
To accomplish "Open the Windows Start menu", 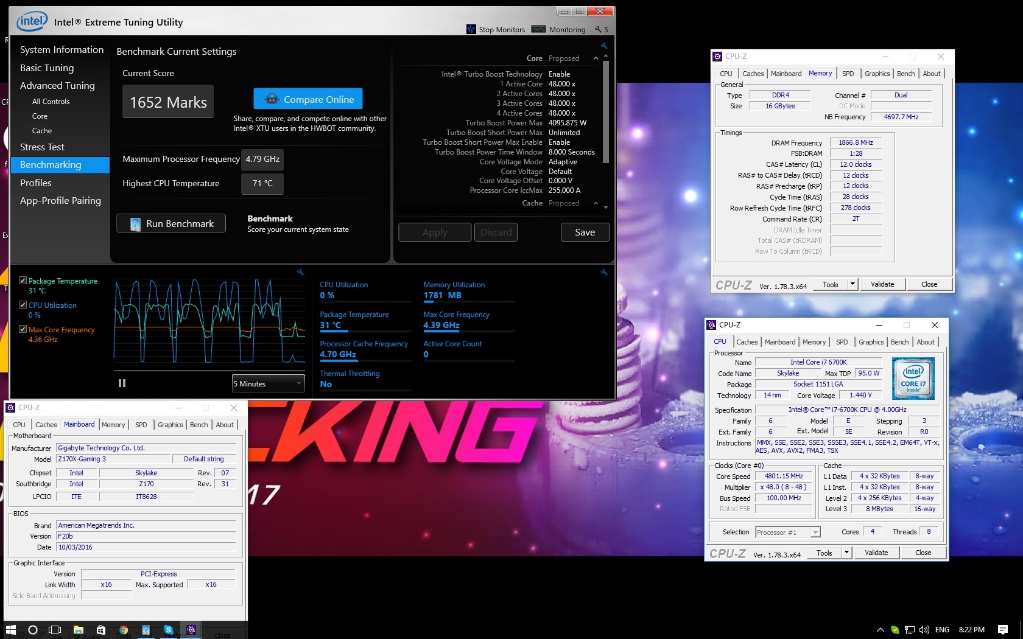I will pyautogui.click(x=10, y=629).
